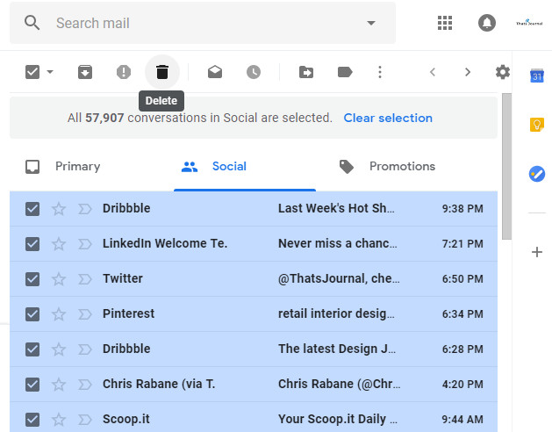Click the 9:44 AM timestamp
The width and height of the screenshot is (552, 432).
coord(462,420)
